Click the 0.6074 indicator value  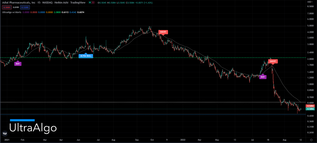(80, 12)
